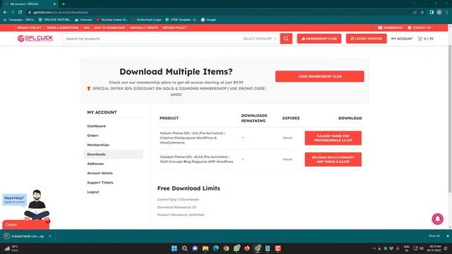This screenshot has width=452, height=254.
Task: Bookmark this page with the star icon
Action: (422, 13)
